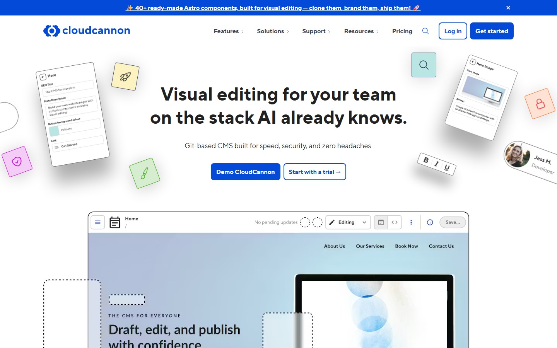Viewport: 557px width, 348px height.
Task: Click the yellow rocket tile
Action: [125, 77]
